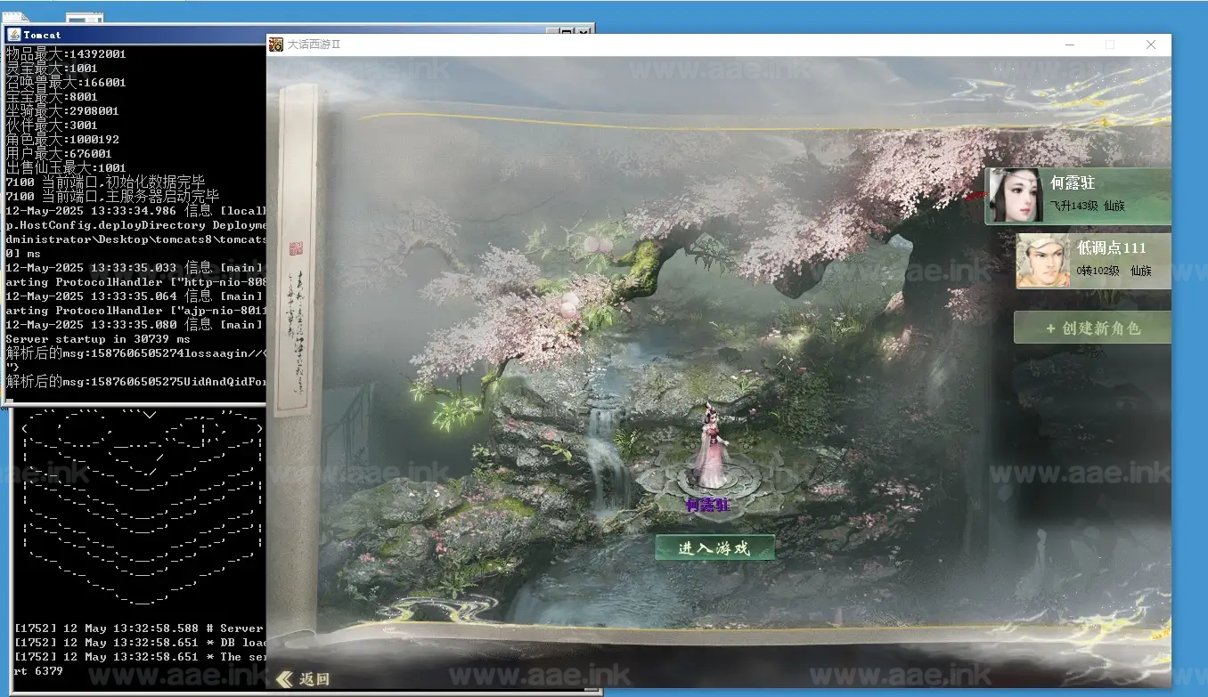
Task: Click the 宝宝最大:8001 console line
Action: tap(52, 96)
